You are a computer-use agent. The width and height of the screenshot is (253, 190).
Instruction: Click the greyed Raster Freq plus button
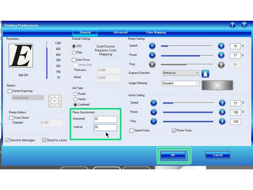tap(221, 65)
